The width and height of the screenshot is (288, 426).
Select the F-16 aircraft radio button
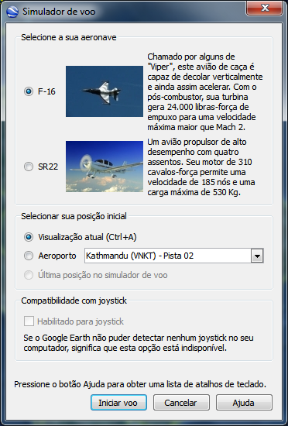tap(29, 91)
